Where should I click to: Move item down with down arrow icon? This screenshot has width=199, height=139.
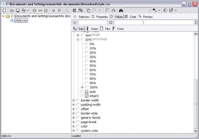click(x=59, y=11)
